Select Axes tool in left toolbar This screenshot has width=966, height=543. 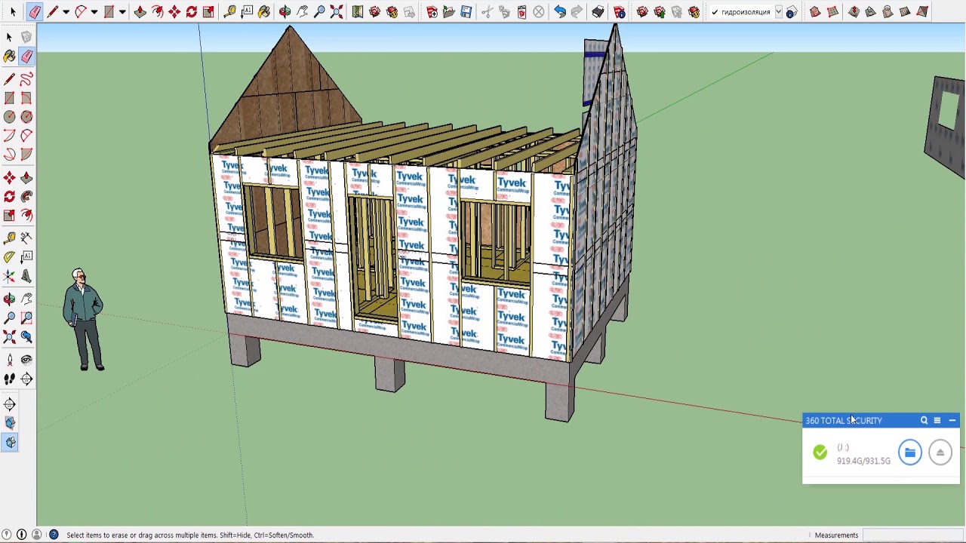[9, 276]
